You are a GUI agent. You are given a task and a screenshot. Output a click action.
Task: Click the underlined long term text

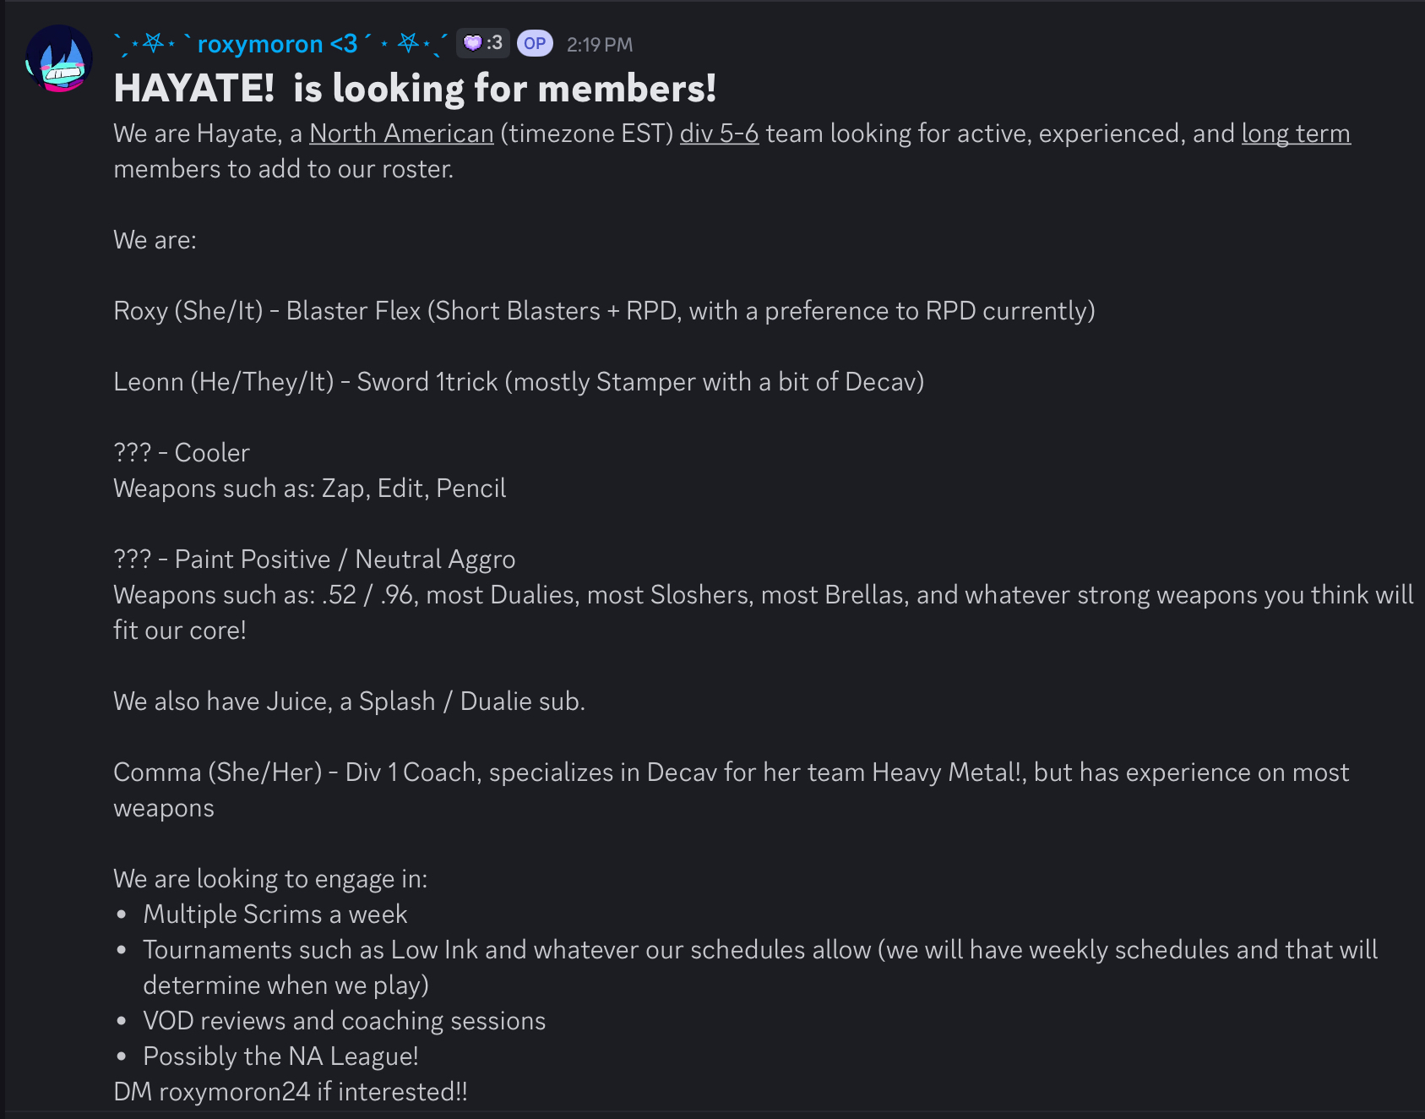coord(1295,134)
